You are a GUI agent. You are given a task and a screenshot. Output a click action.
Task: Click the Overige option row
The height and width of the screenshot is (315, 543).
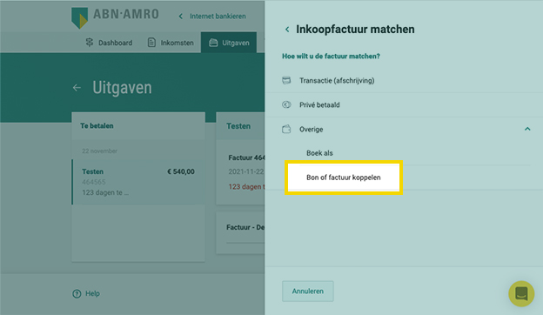point(404,129)
